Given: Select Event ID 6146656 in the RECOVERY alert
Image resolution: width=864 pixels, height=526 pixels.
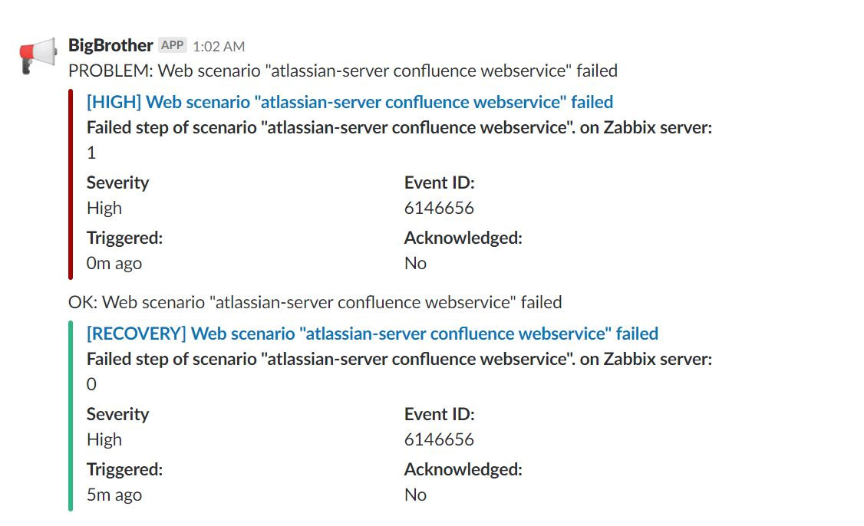Looking at the screenshot, I should 439,439.
